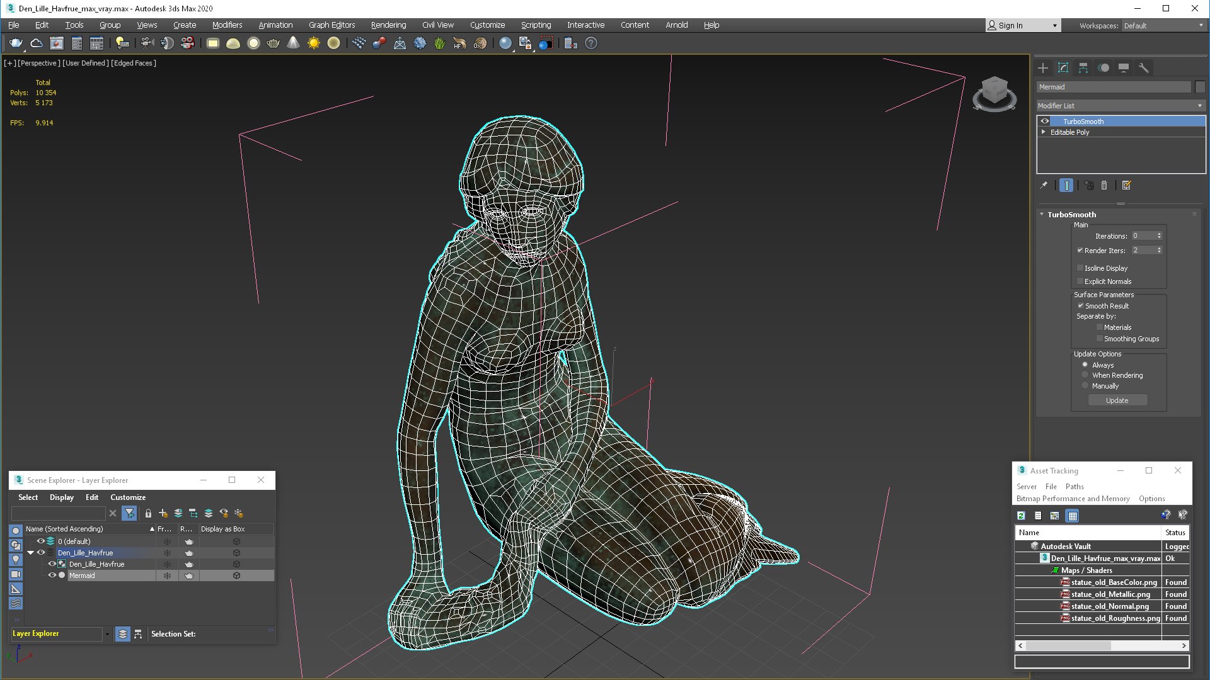
Task: Click the lightbulb light lister icon
Action: point(122,43)
